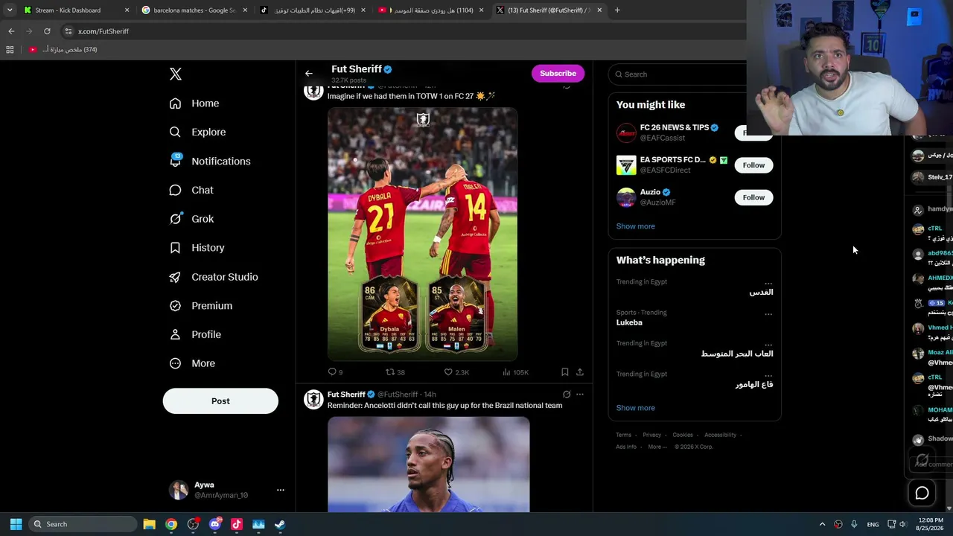
Task: Open more options on the Ancelotti post
Action: pos(580,395)
